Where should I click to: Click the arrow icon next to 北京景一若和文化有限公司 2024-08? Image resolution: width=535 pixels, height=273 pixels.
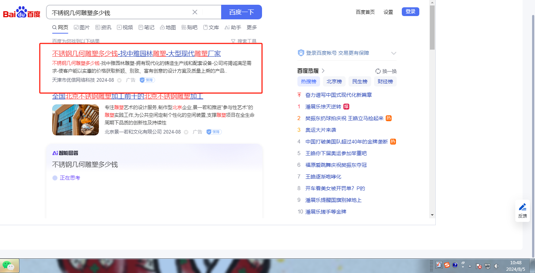point(186,132)
